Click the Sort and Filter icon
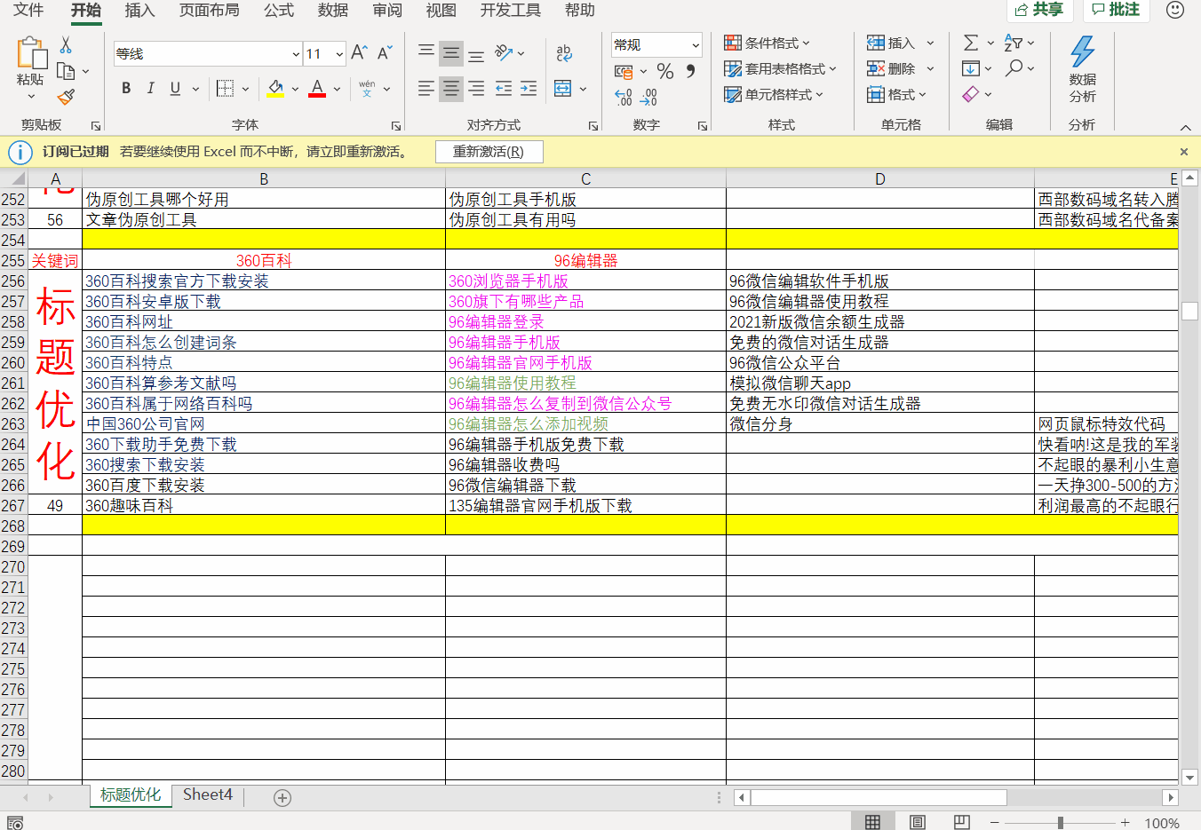Screen dimensions: 1201x830 (1013, 43)
